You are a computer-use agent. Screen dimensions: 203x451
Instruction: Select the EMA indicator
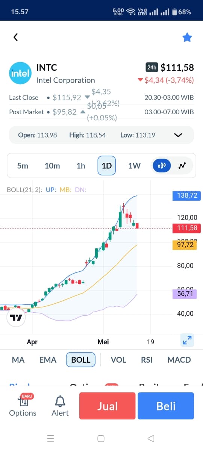pyautogui.click(x=48, y=360)
